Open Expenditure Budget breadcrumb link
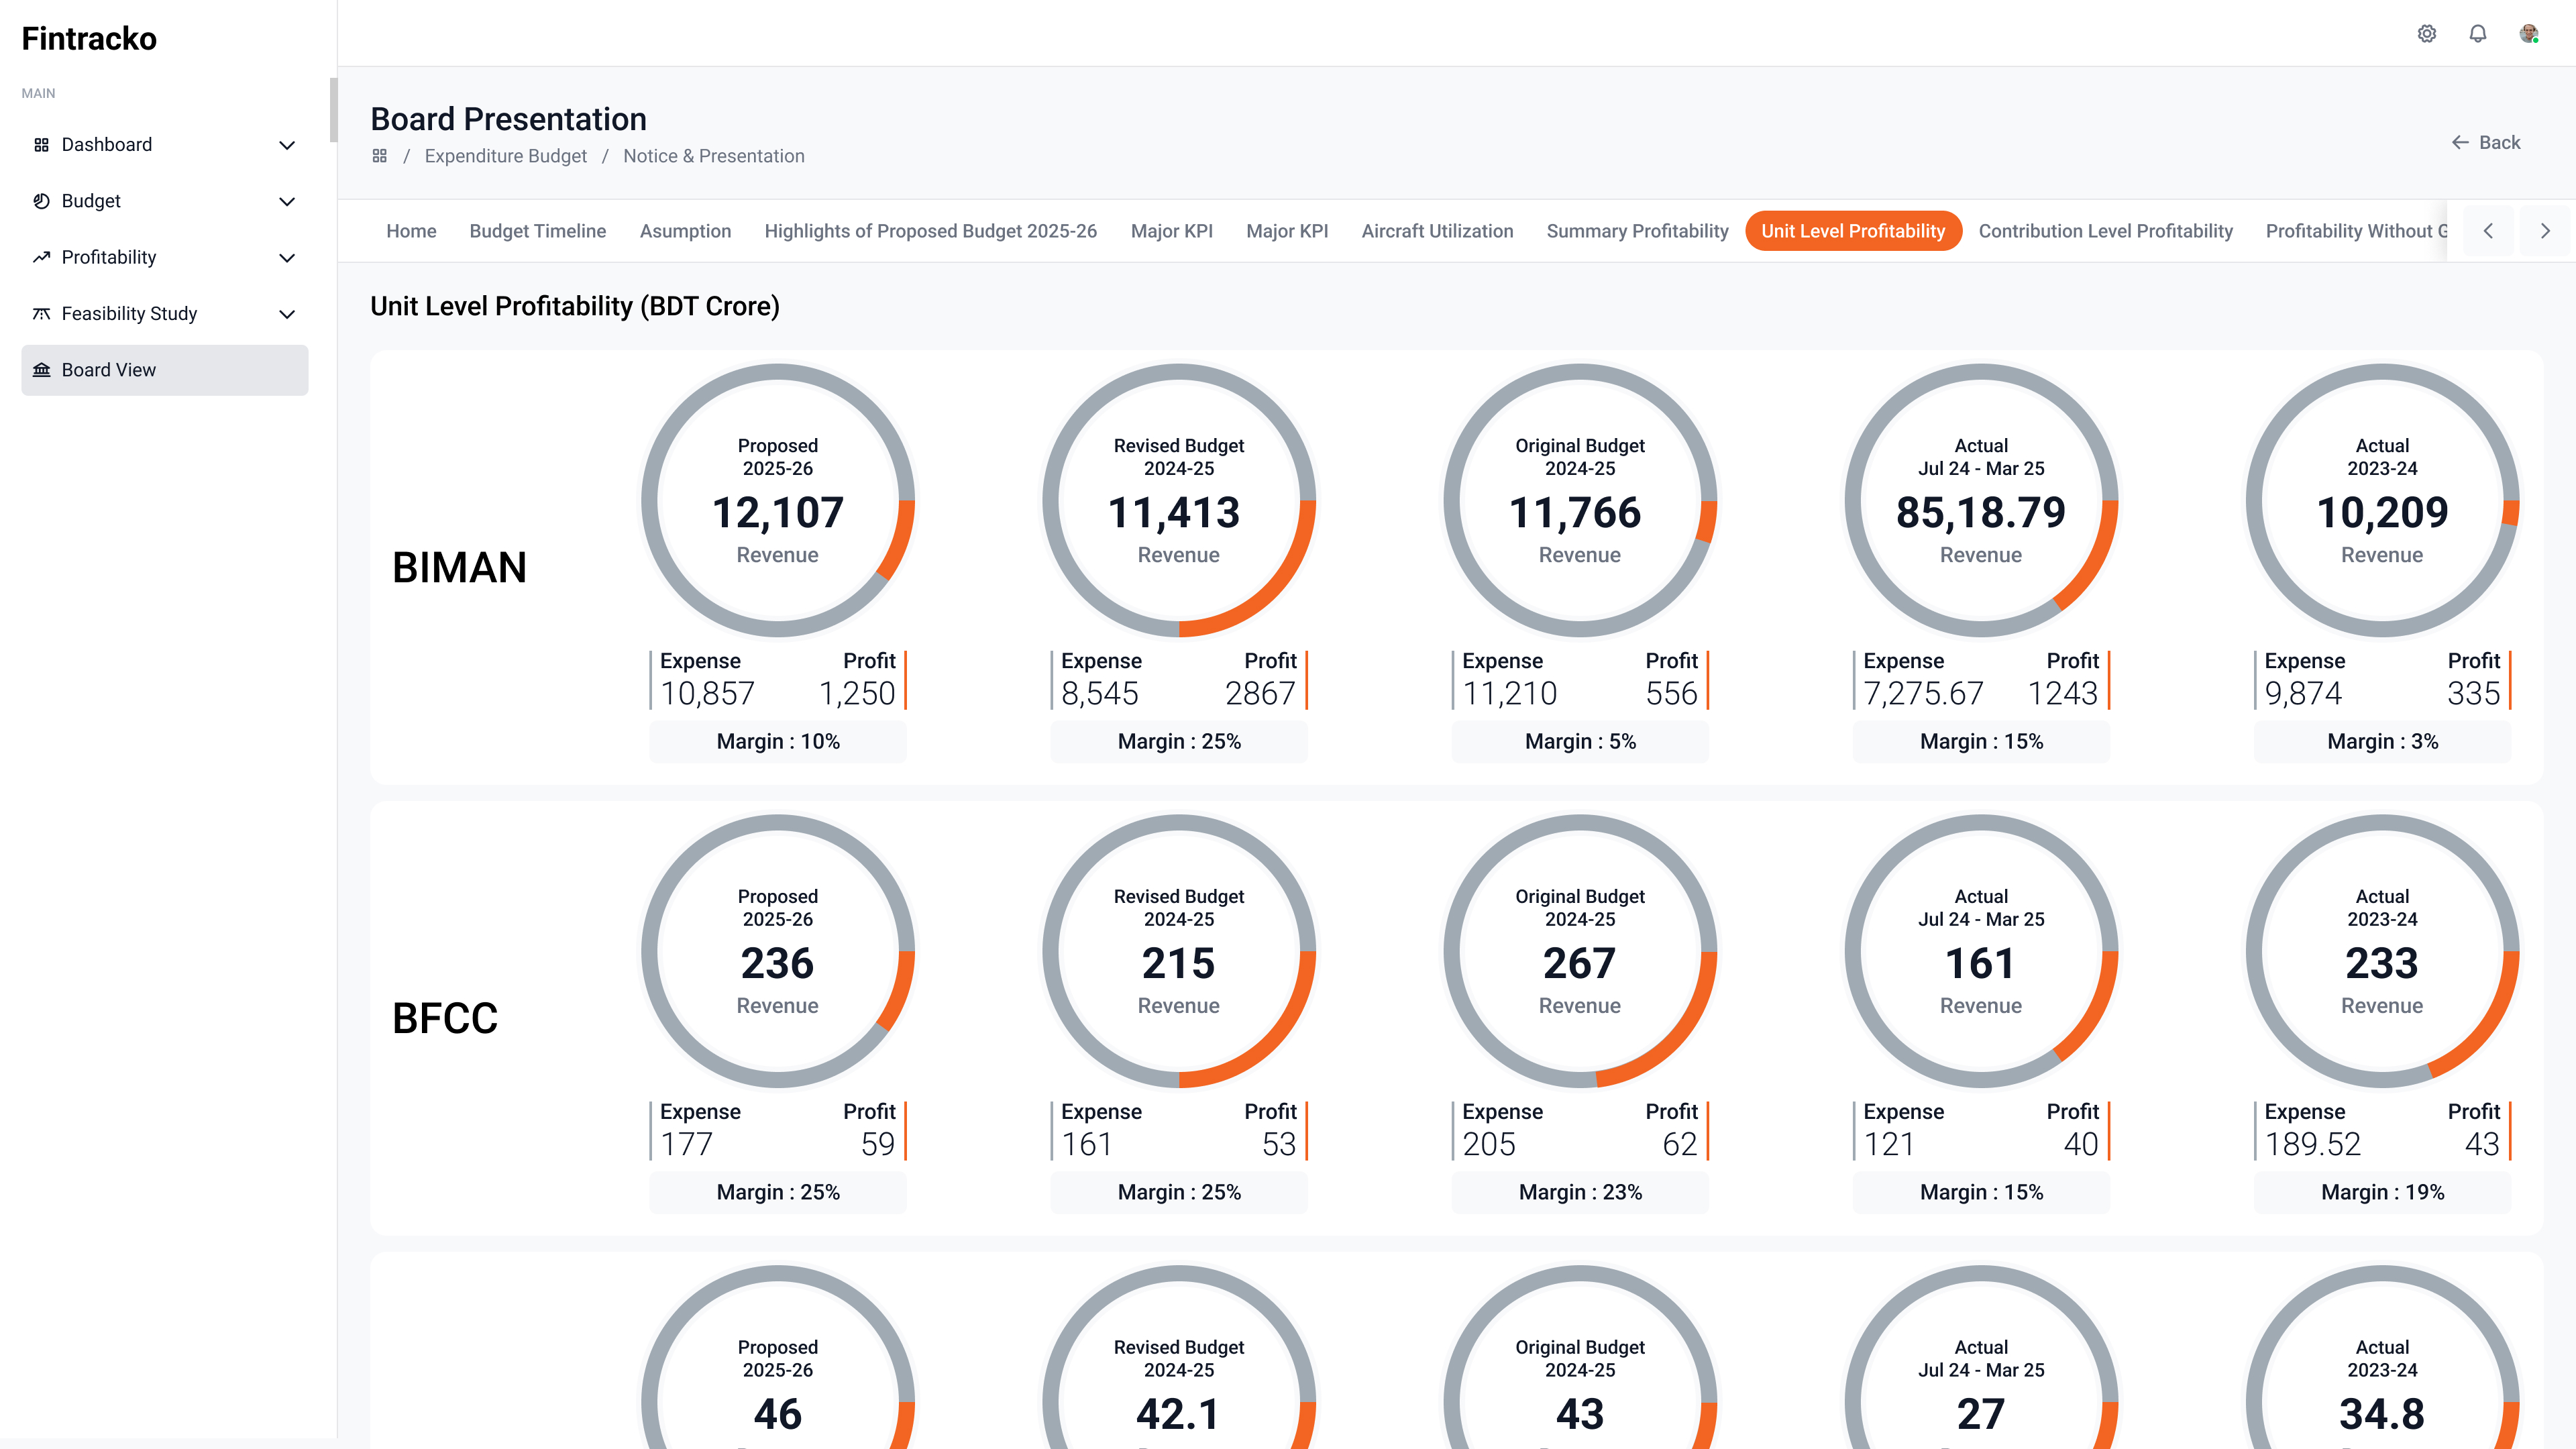 [x=505, y=156]
